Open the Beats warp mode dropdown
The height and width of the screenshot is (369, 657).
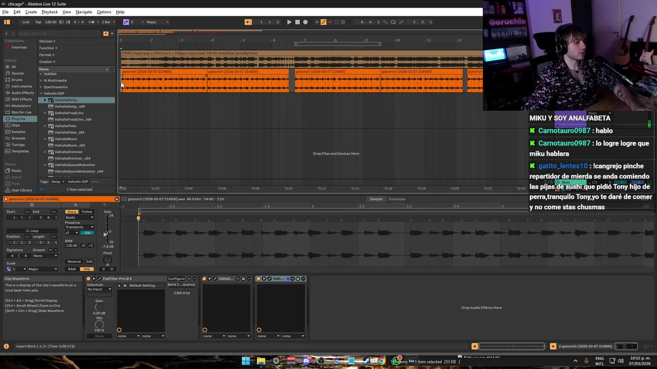point(80,217)
